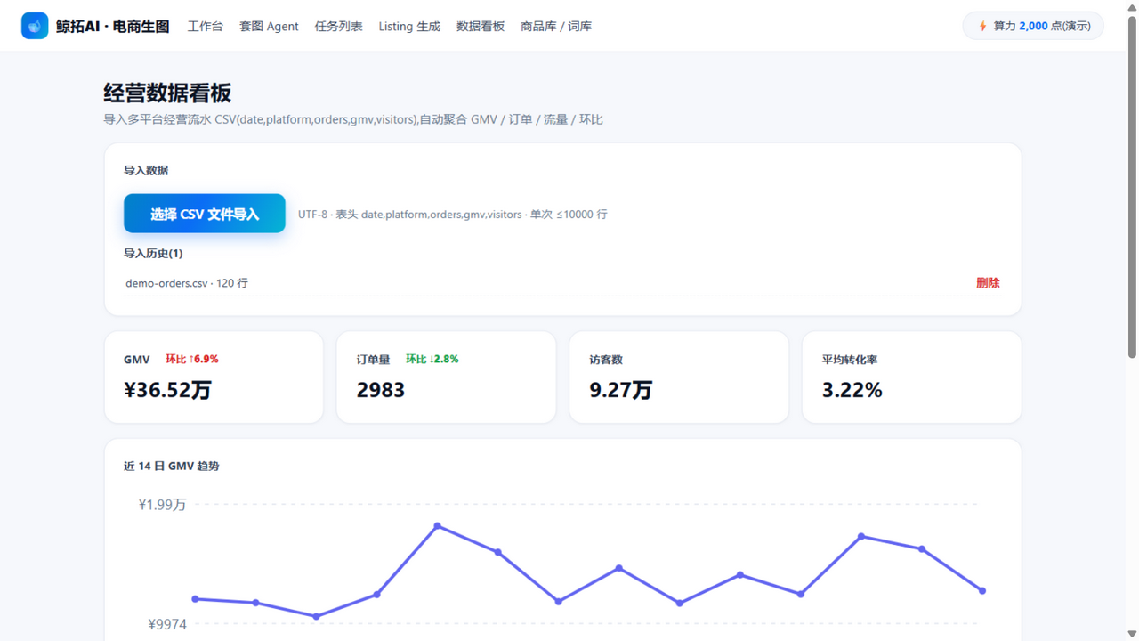Click the highest peak point on GMV chart
This screenshot has width=1139, height=641.
(438, 526)
